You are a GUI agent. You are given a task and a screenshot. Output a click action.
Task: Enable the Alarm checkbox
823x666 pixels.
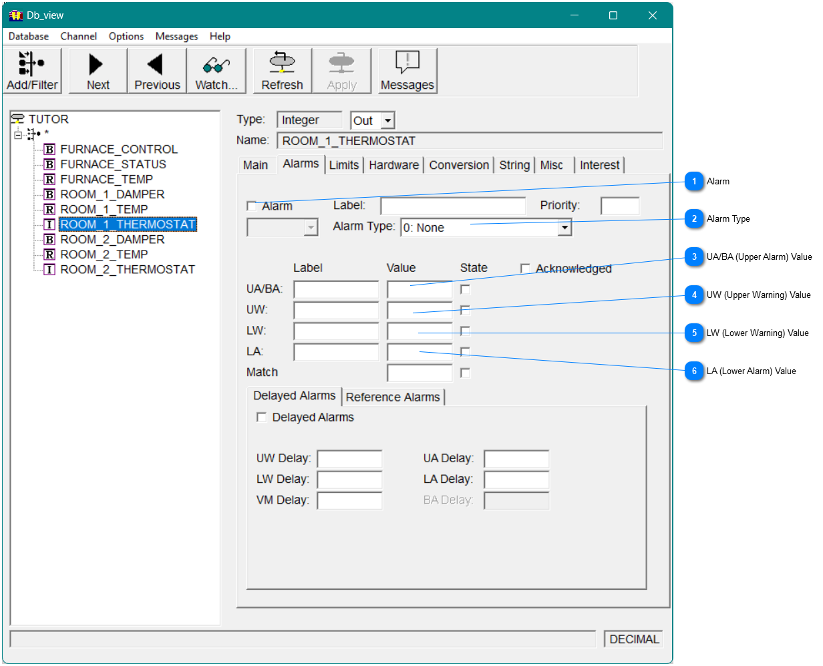pos(251,206)
